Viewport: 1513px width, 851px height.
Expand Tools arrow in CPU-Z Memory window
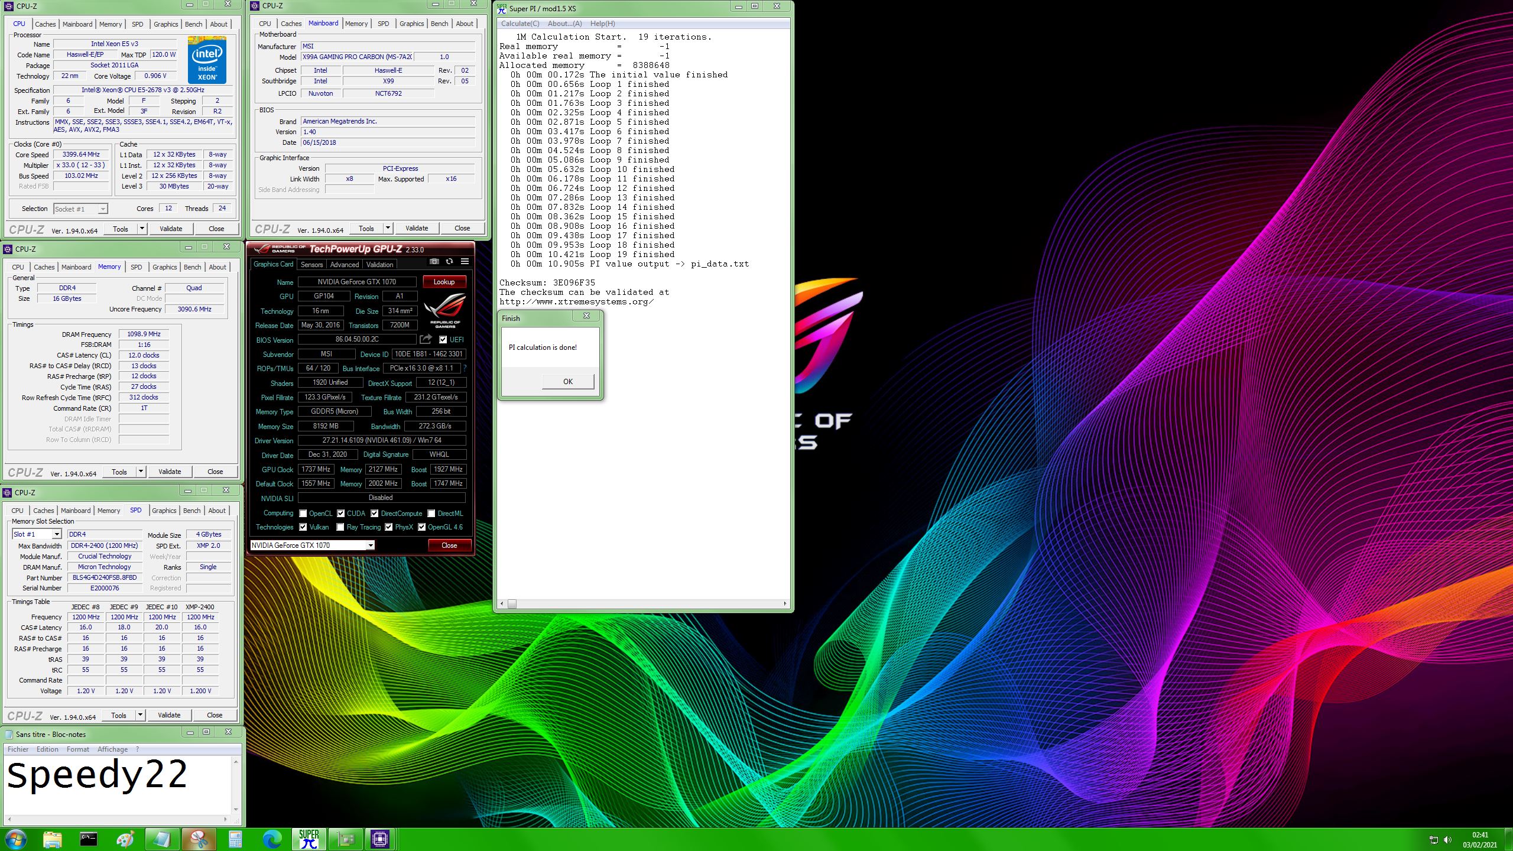click(141, 472)
